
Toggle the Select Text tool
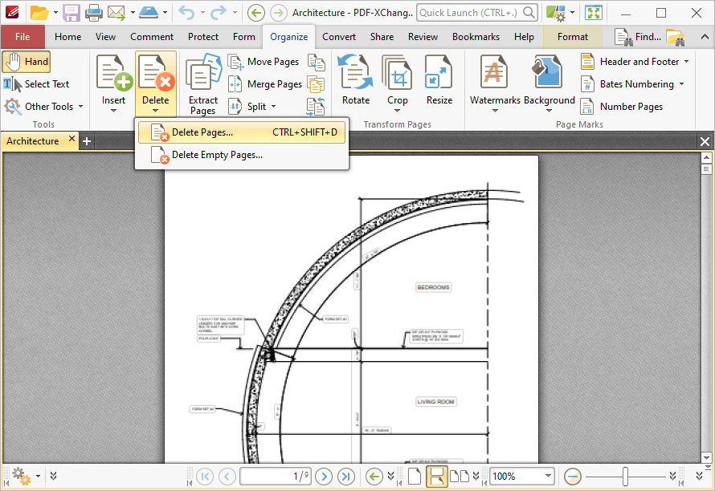click(x=37, y=84)
